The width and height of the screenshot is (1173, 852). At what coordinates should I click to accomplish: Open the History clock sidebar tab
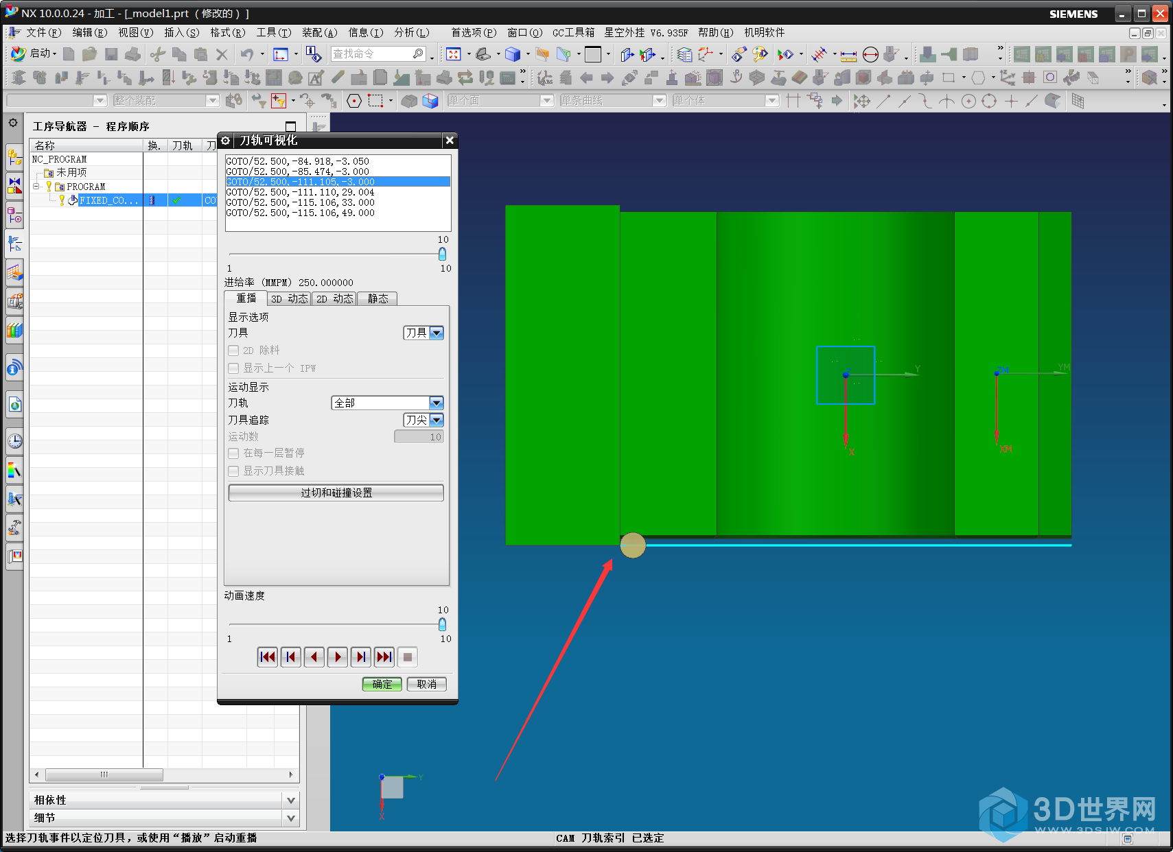[14, 441]
